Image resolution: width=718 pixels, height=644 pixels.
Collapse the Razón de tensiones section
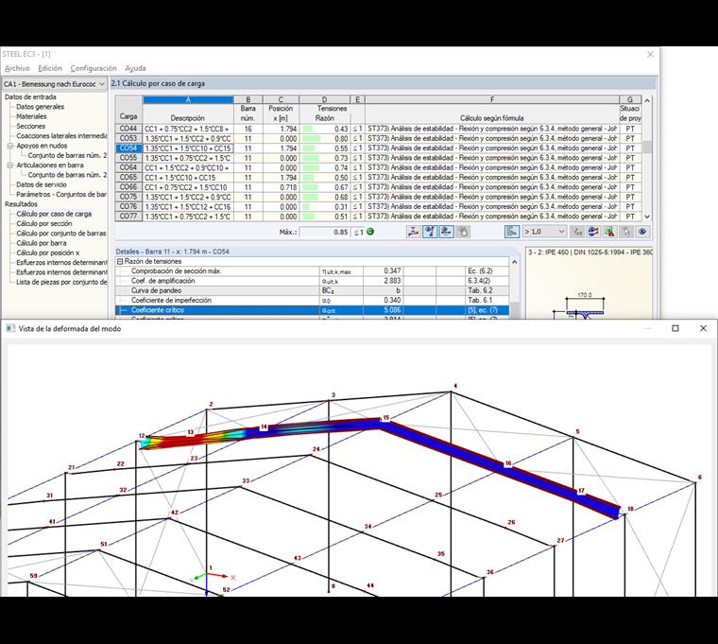(120, 261)
